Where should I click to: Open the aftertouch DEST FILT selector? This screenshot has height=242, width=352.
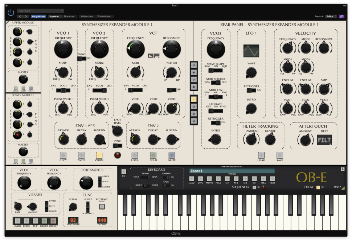point(324,140)
